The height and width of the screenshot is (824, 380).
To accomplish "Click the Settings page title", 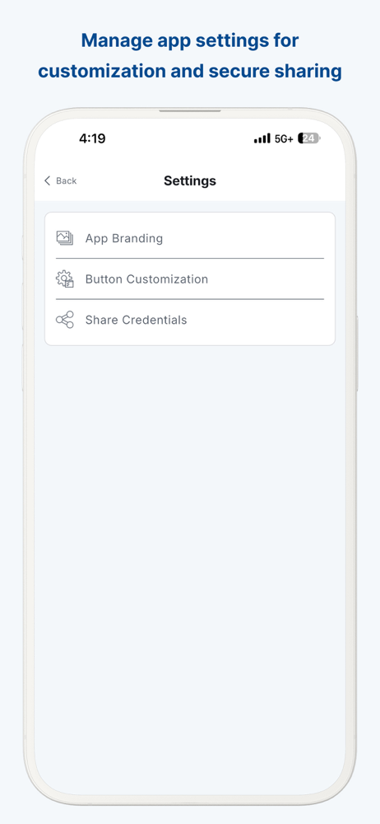I will [190, 180].
